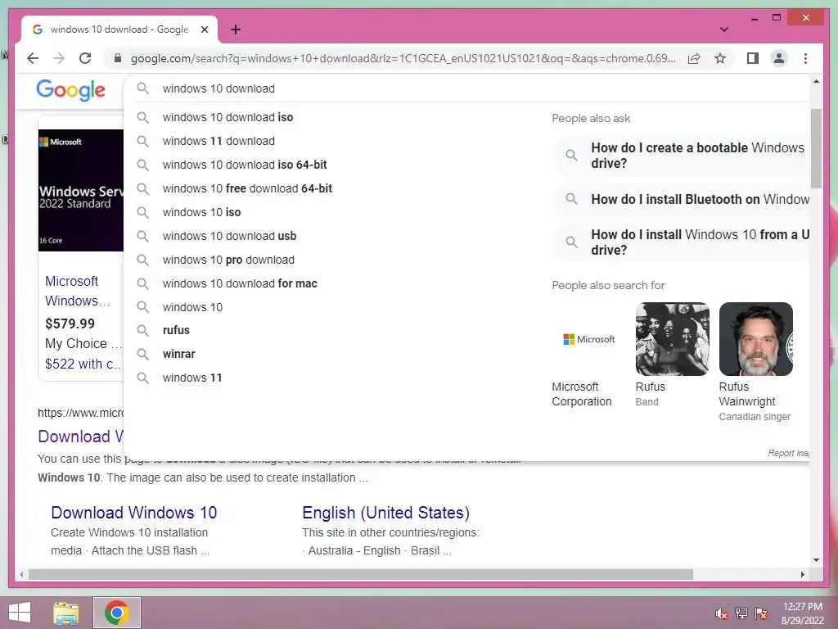The height and width of the screenshot is (629, 838).
Task: Click the address bar URL
Action: pos(403,58)
